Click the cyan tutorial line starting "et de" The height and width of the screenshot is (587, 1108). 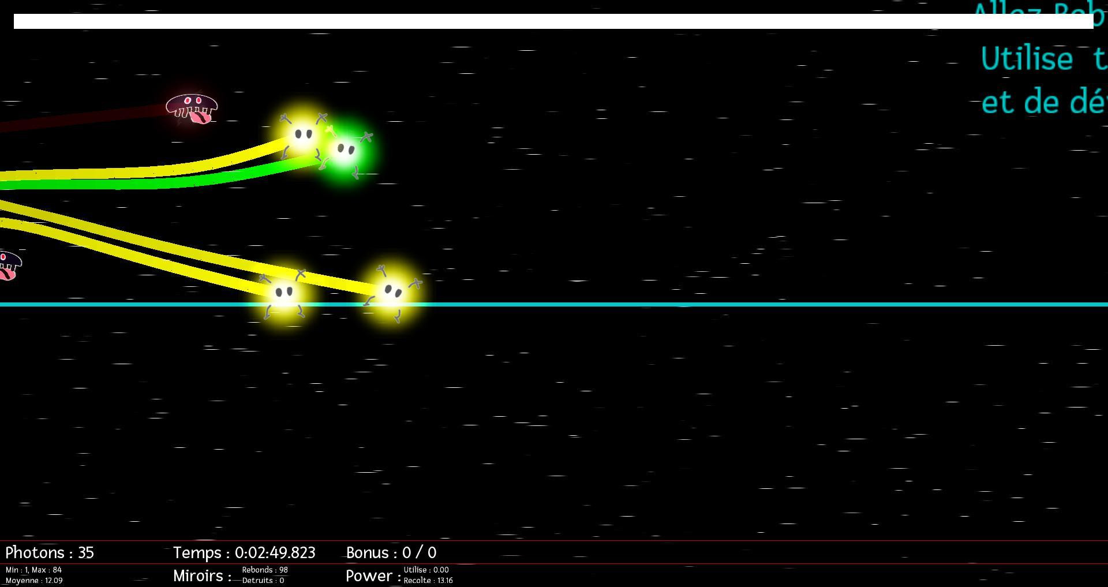click(x=1044, y=102)
